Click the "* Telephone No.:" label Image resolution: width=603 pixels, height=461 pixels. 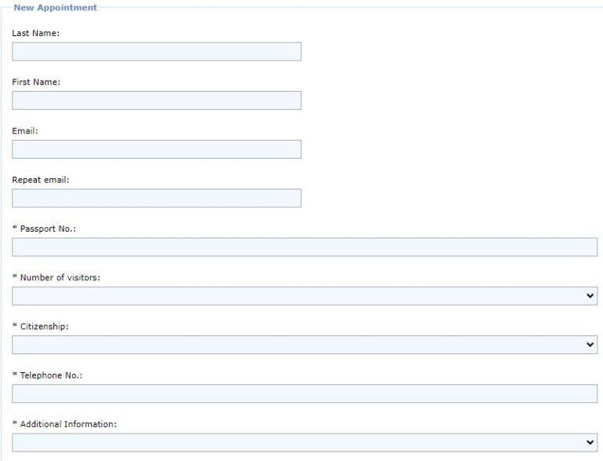(47, 375)
